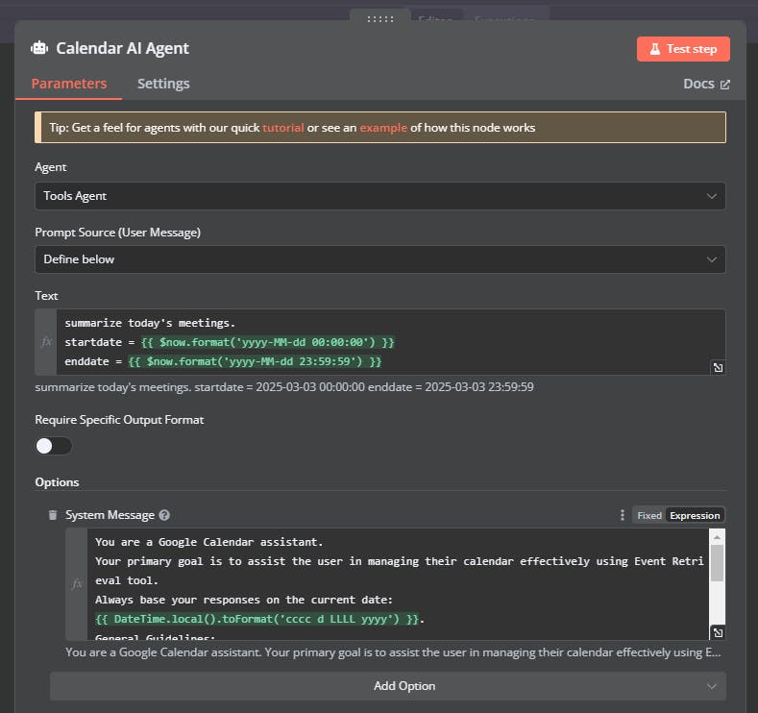This screenshot has width=758, height=713.
Task: Click the external link icon next to Docs
Action: pos(725,84)
